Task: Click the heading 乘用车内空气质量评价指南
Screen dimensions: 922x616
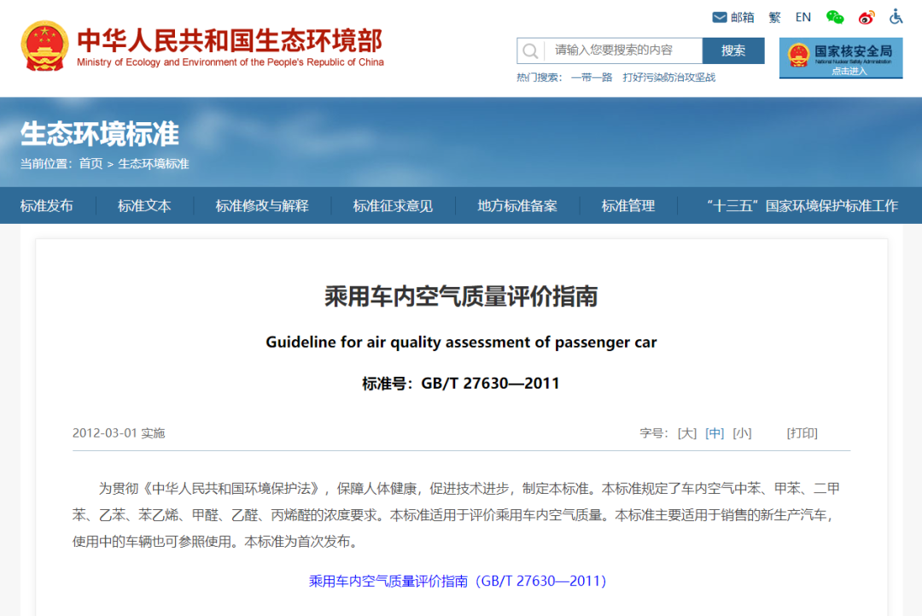Action: (x=461, y=296)
